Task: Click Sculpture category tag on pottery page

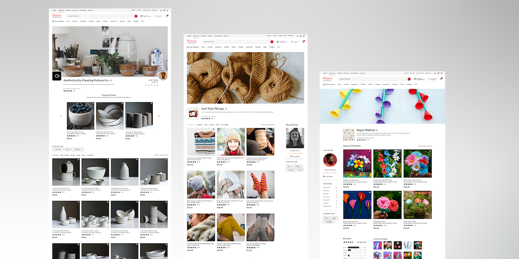Action: click(x=77, y=149)
